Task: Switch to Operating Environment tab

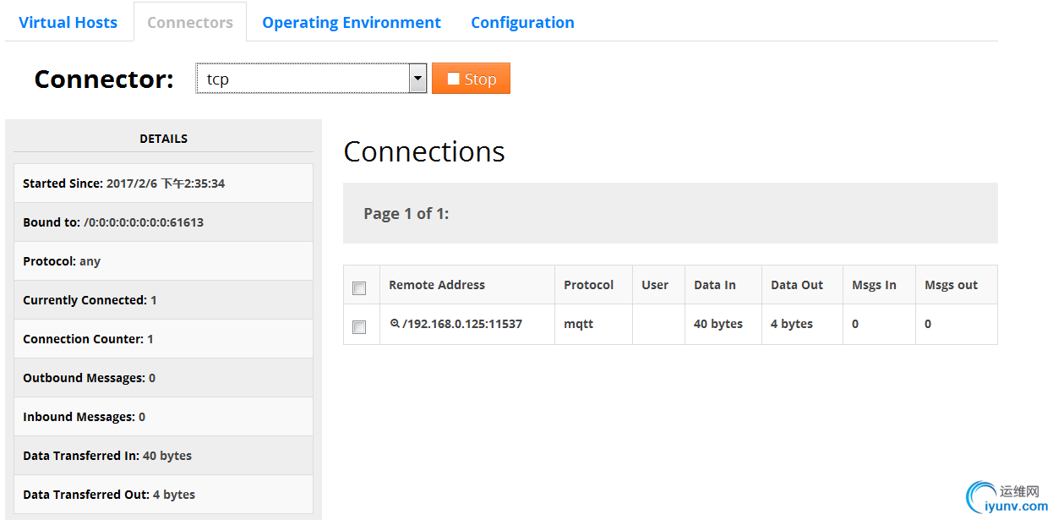Action: [x=352, y=23]
